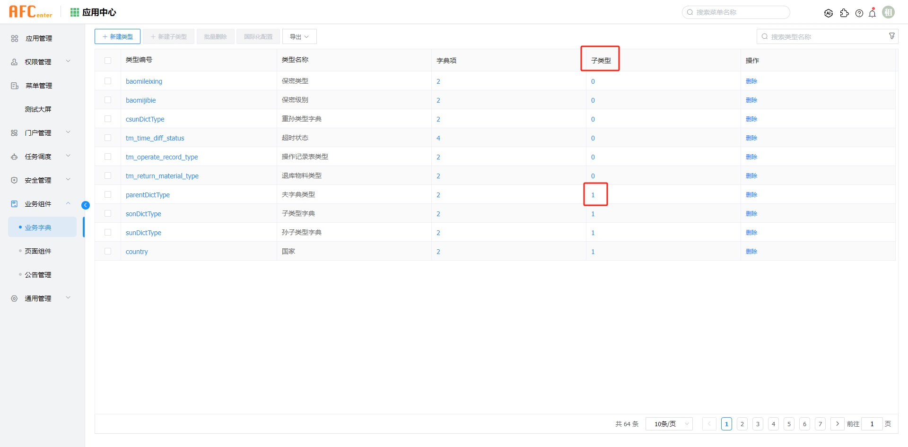Click the green user avatar icon

click(x=888, y=12)
